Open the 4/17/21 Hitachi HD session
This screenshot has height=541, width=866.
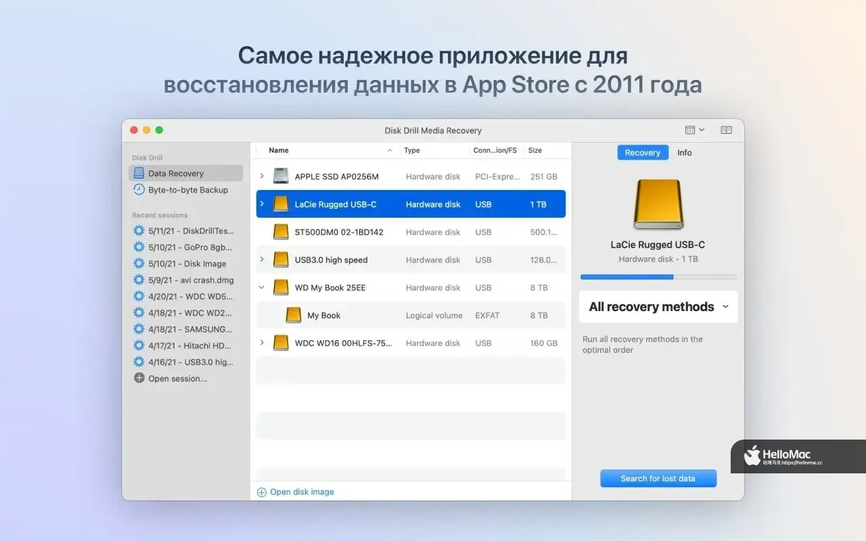183,346
